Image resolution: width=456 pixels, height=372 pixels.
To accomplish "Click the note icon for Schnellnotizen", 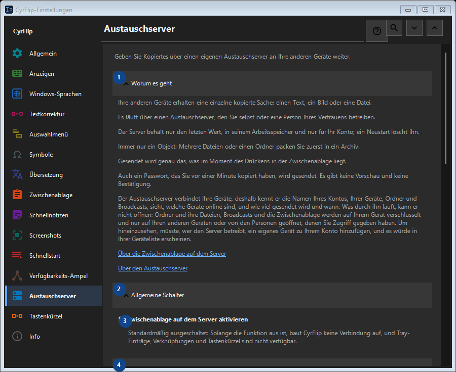I will point(17,215).
